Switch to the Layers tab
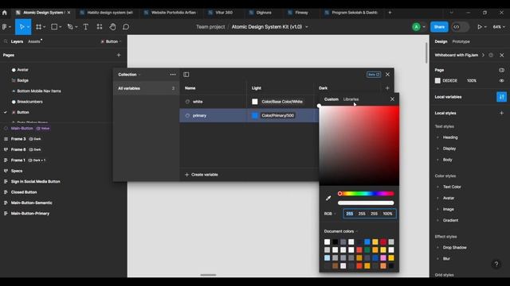This screenshot has width=510, height=286. 17,41
